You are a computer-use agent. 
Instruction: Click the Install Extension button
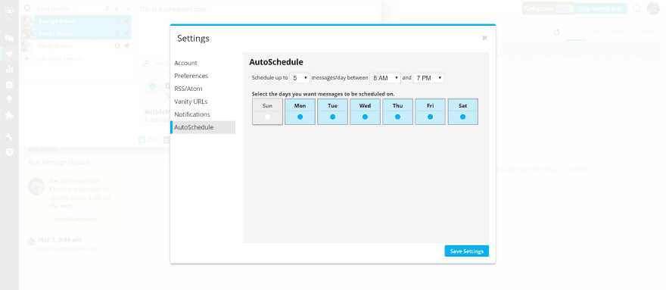76,219
